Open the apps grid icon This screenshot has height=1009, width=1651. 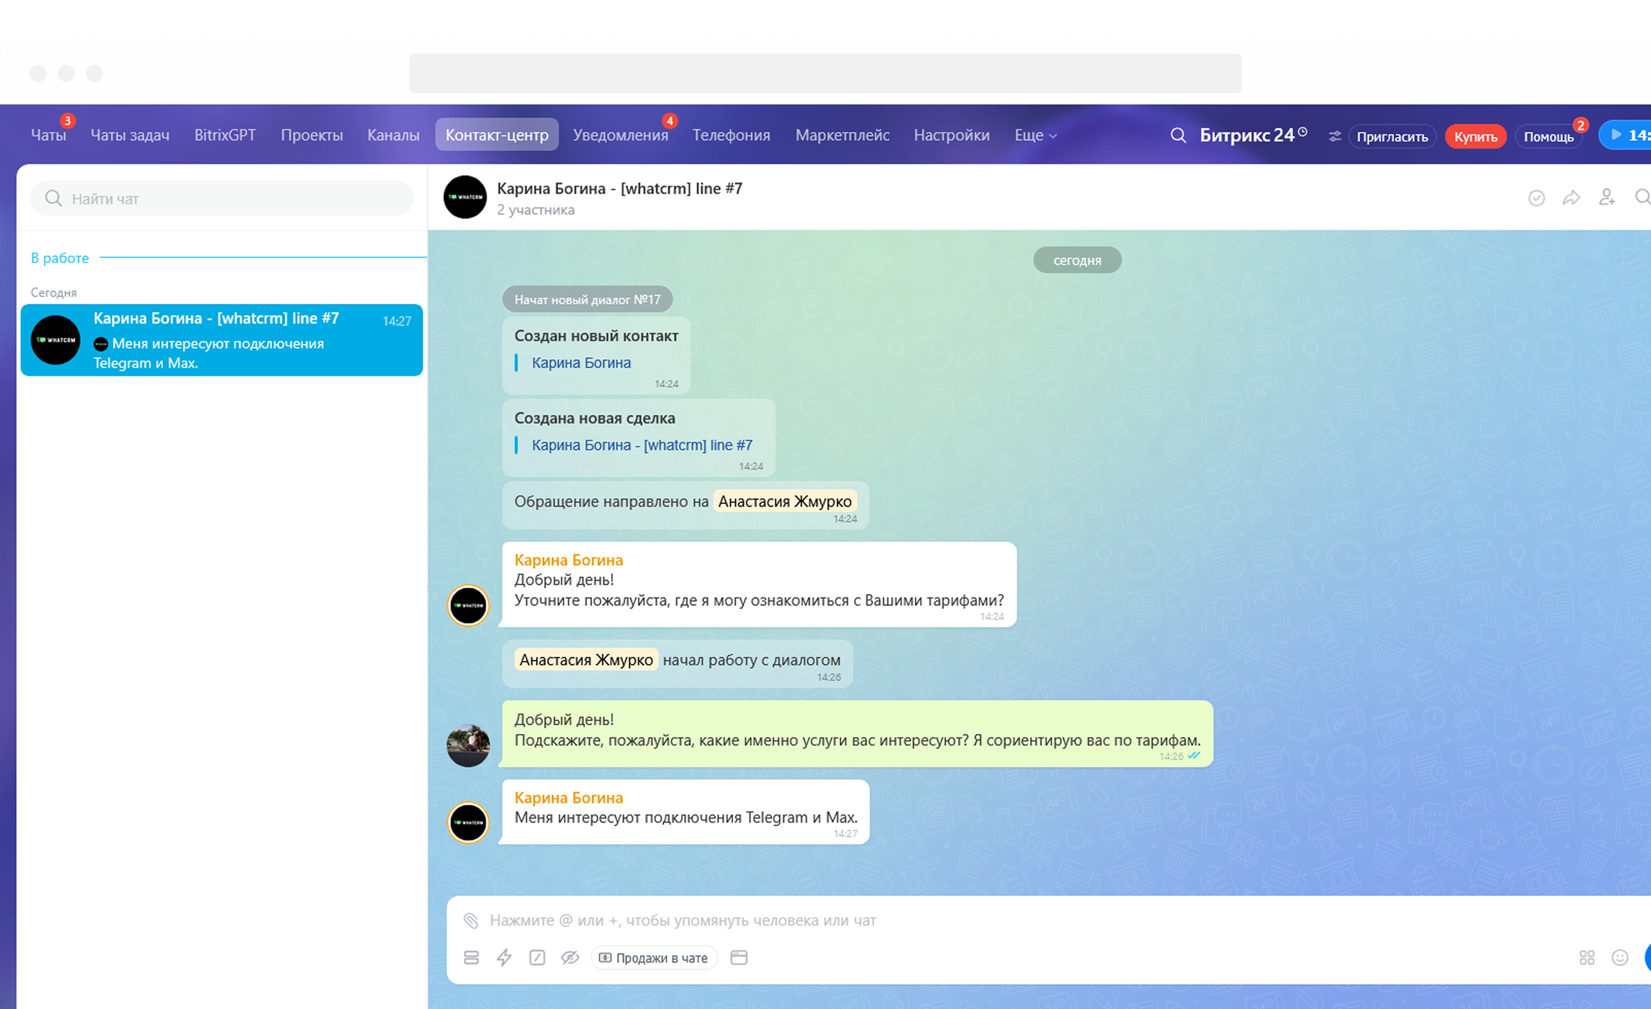[x=1587, y=957]
